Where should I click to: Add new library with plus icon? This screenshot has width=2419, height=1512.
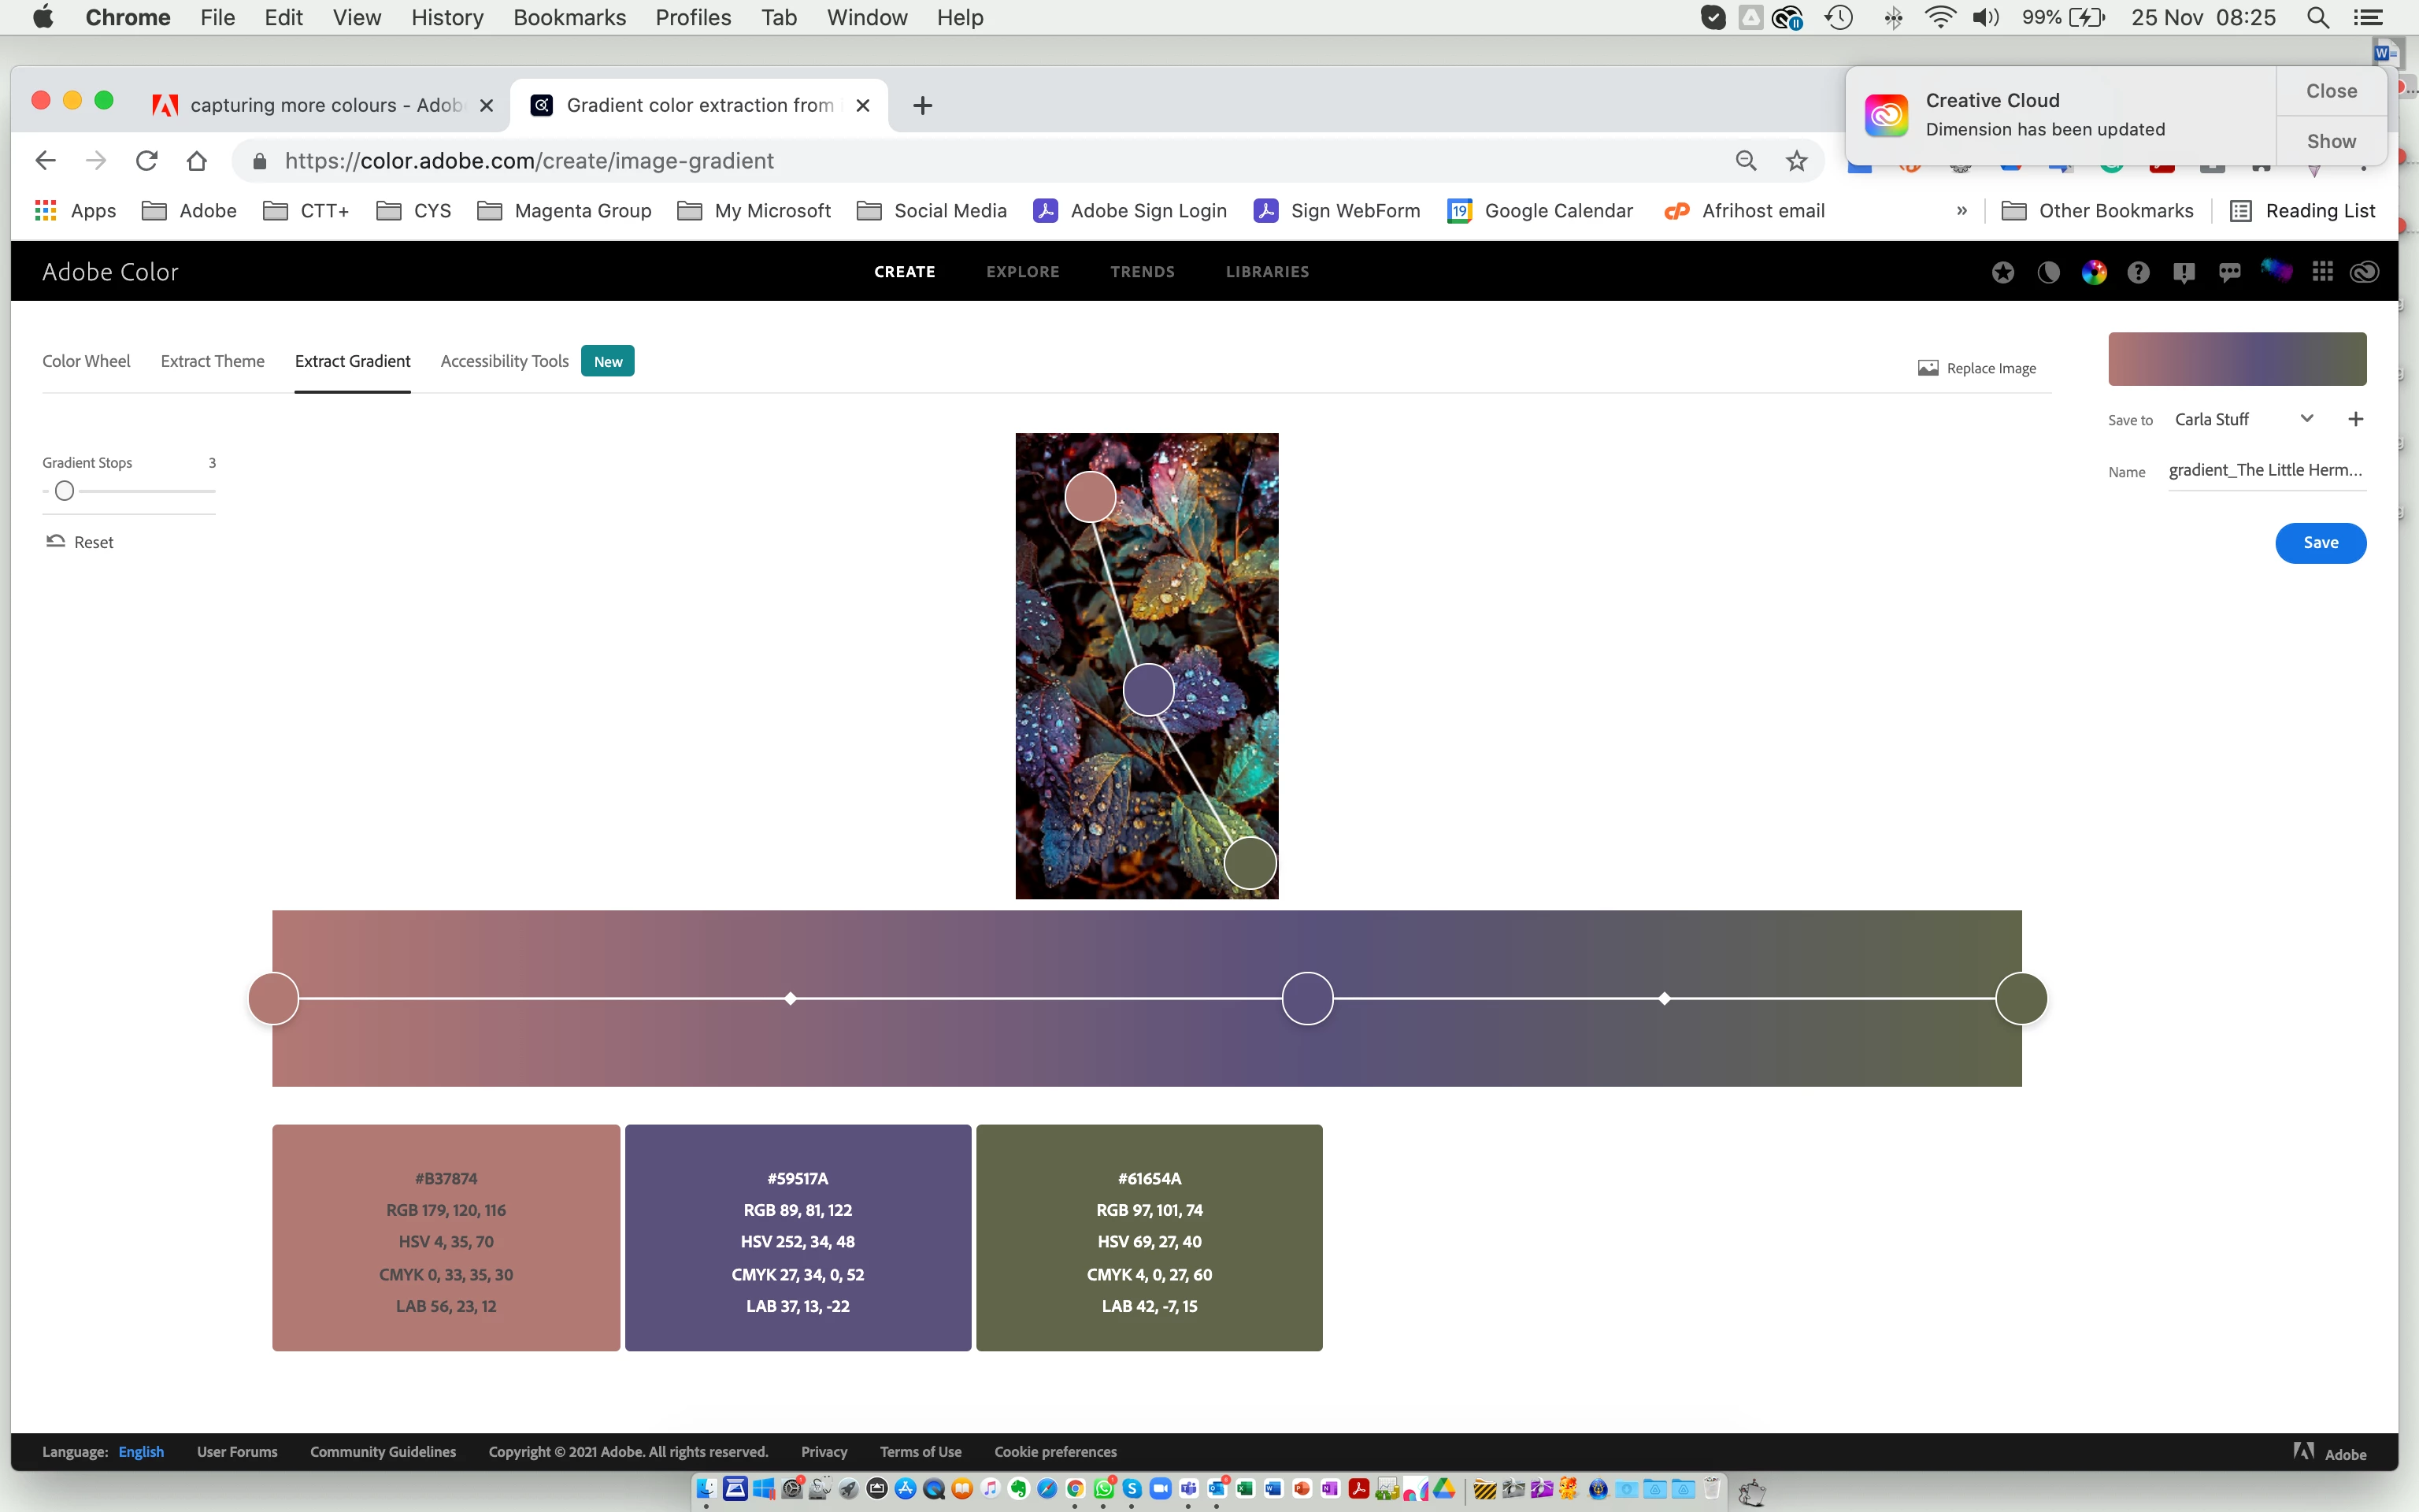pyautogui.click(x=2355, y=419)
